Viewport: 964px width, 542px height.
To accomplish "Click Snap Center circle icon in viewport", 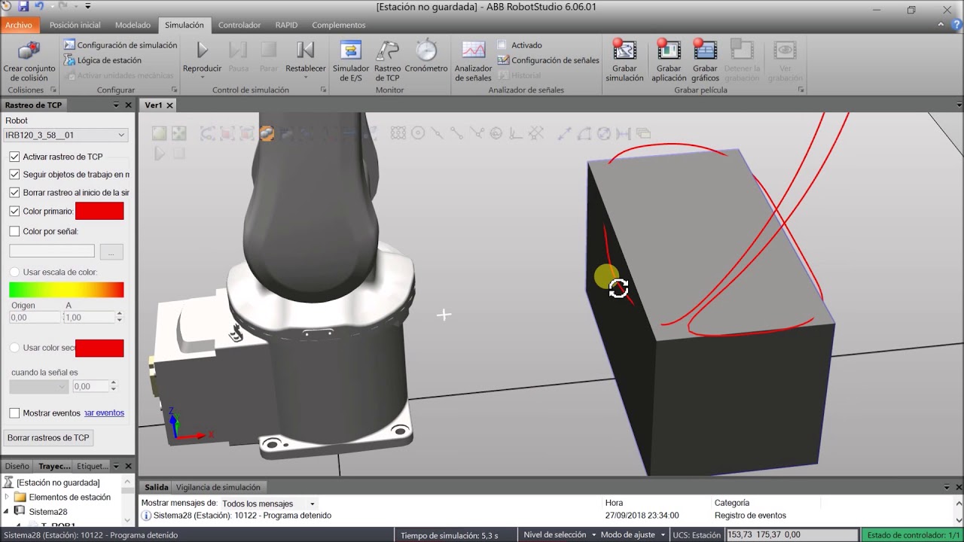I will pyautogui.click(x=418, y=133).
